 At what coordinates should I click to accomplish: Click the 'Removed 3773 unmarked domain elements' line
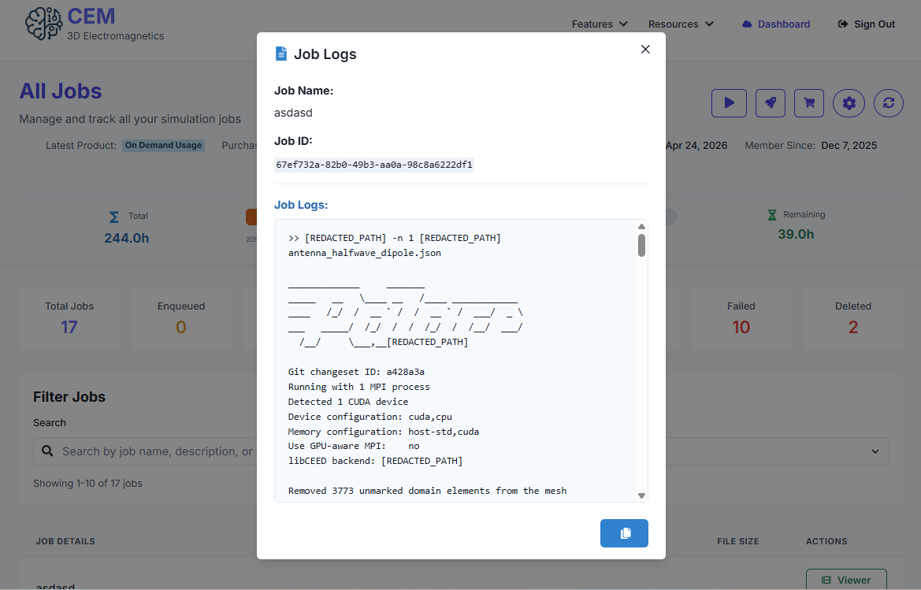pos(427,491)
